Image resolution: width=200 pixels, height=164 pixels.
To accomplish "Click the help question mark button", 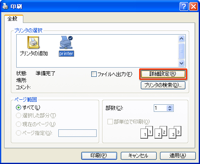I will click(184, 7).
